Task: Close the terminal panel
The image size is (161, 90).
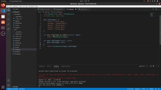Action: coord(159,66)
